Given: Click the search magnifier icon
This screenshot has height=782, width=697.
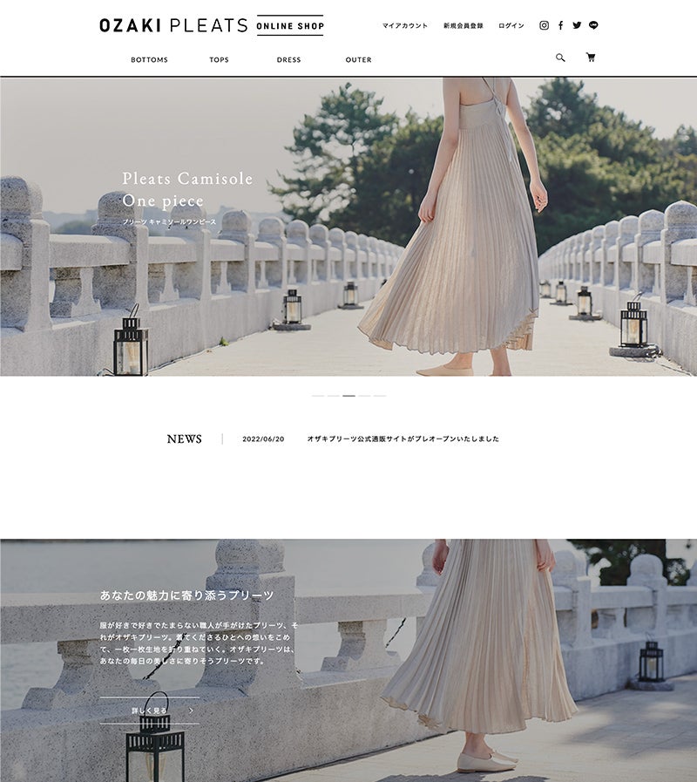Looking at the screenshot, I should pos(562,58).
